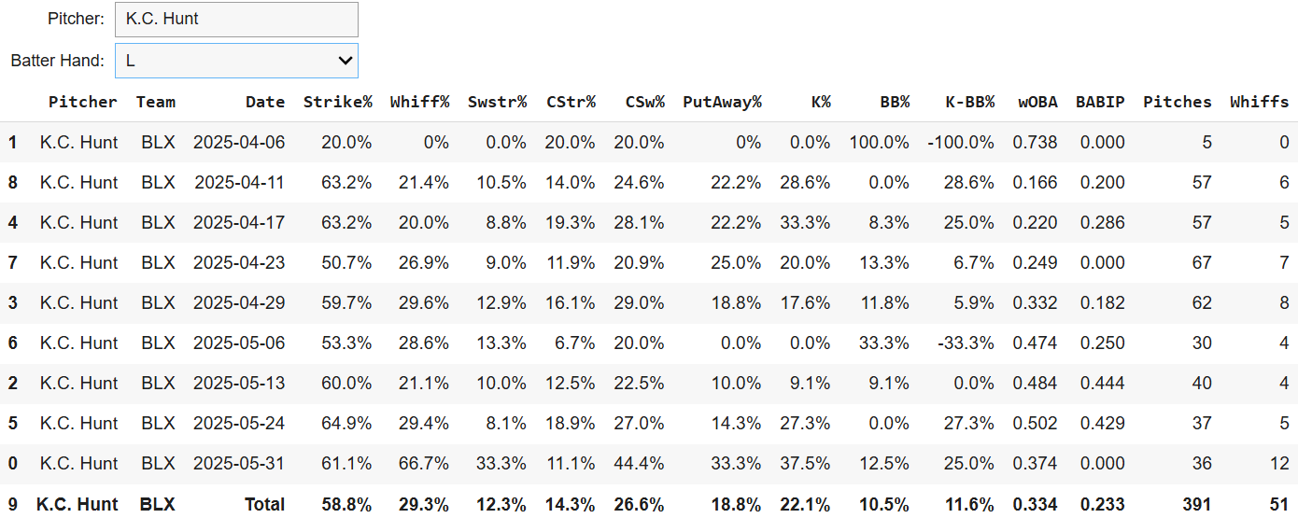Click the Batter Hand dropdown arrow

(x=346, y=61)
